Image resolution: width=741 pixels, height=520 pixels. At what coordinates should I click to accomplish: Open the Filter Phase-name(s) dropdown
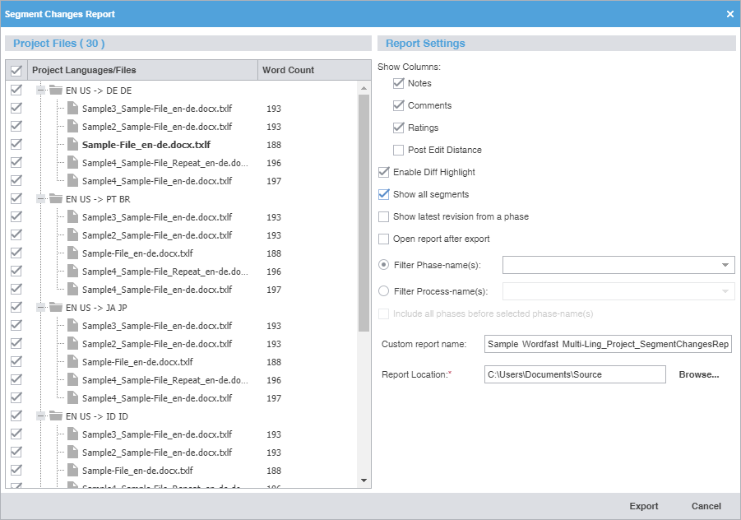725,265
